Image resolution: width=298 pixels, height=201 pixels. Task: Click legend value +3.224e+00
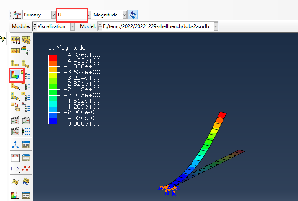click(82, 78)
